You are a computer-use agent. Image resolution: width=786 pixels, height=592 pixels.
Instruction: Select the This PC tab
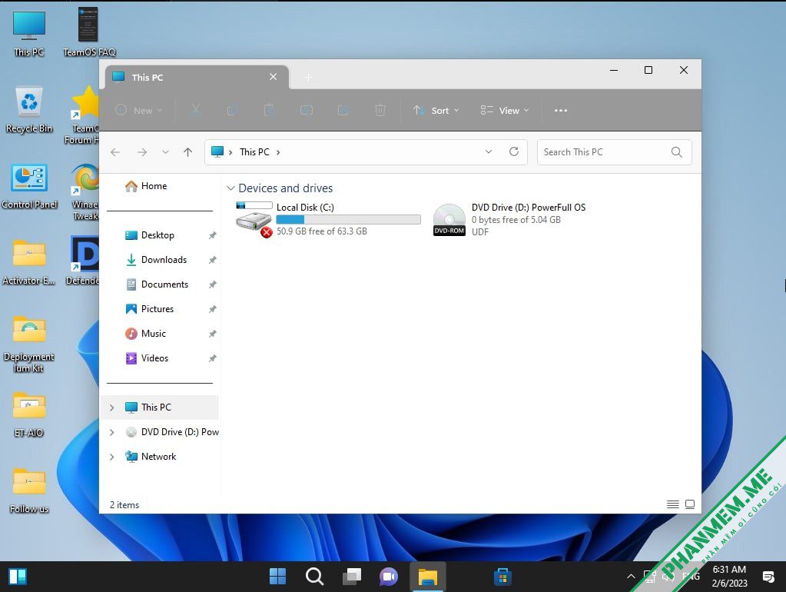click(x=197, y=77)
